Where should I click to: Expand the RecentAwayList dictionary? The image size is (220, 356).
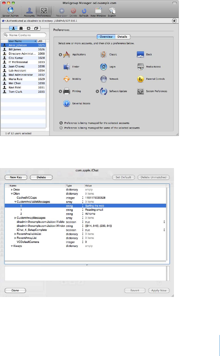pyautogui.click(x=15, y=238)
